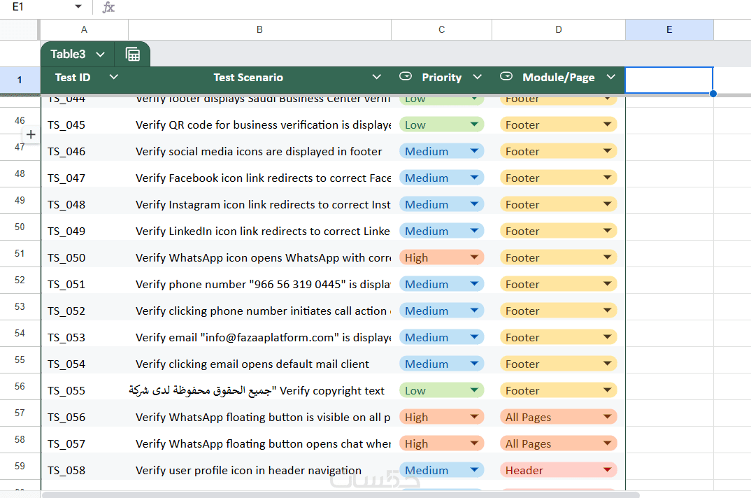Image resolution: width=751 pixels, height=498 pixels.
Task: Click the dropdown-type icon before Priority header
Action: pyautogui.click(x=406, y=76)
